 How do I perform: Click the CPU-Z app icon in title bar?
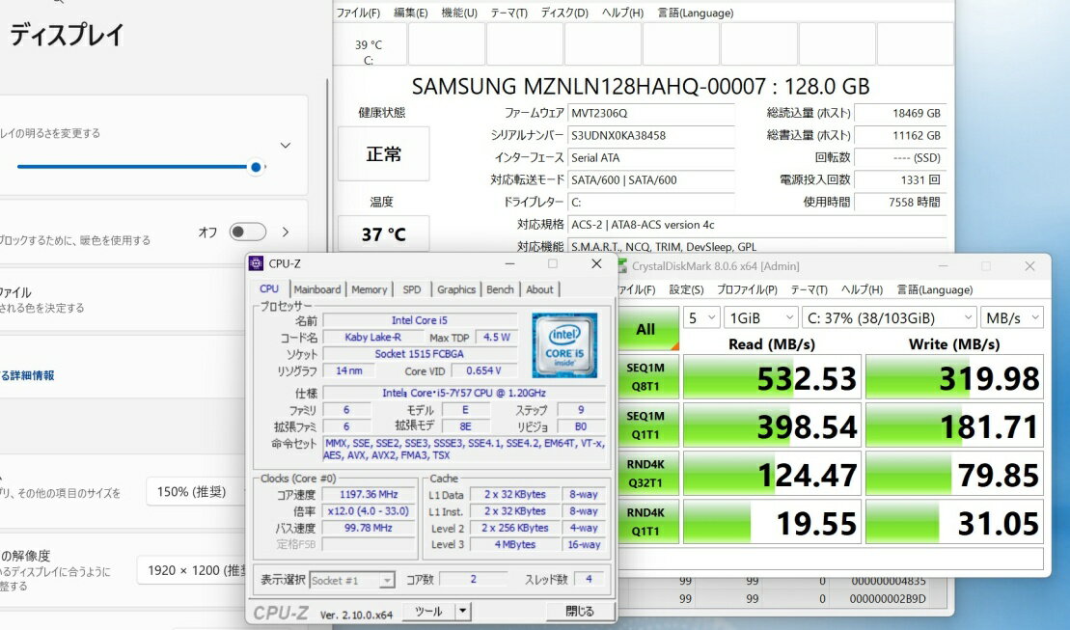coord(256,263)
